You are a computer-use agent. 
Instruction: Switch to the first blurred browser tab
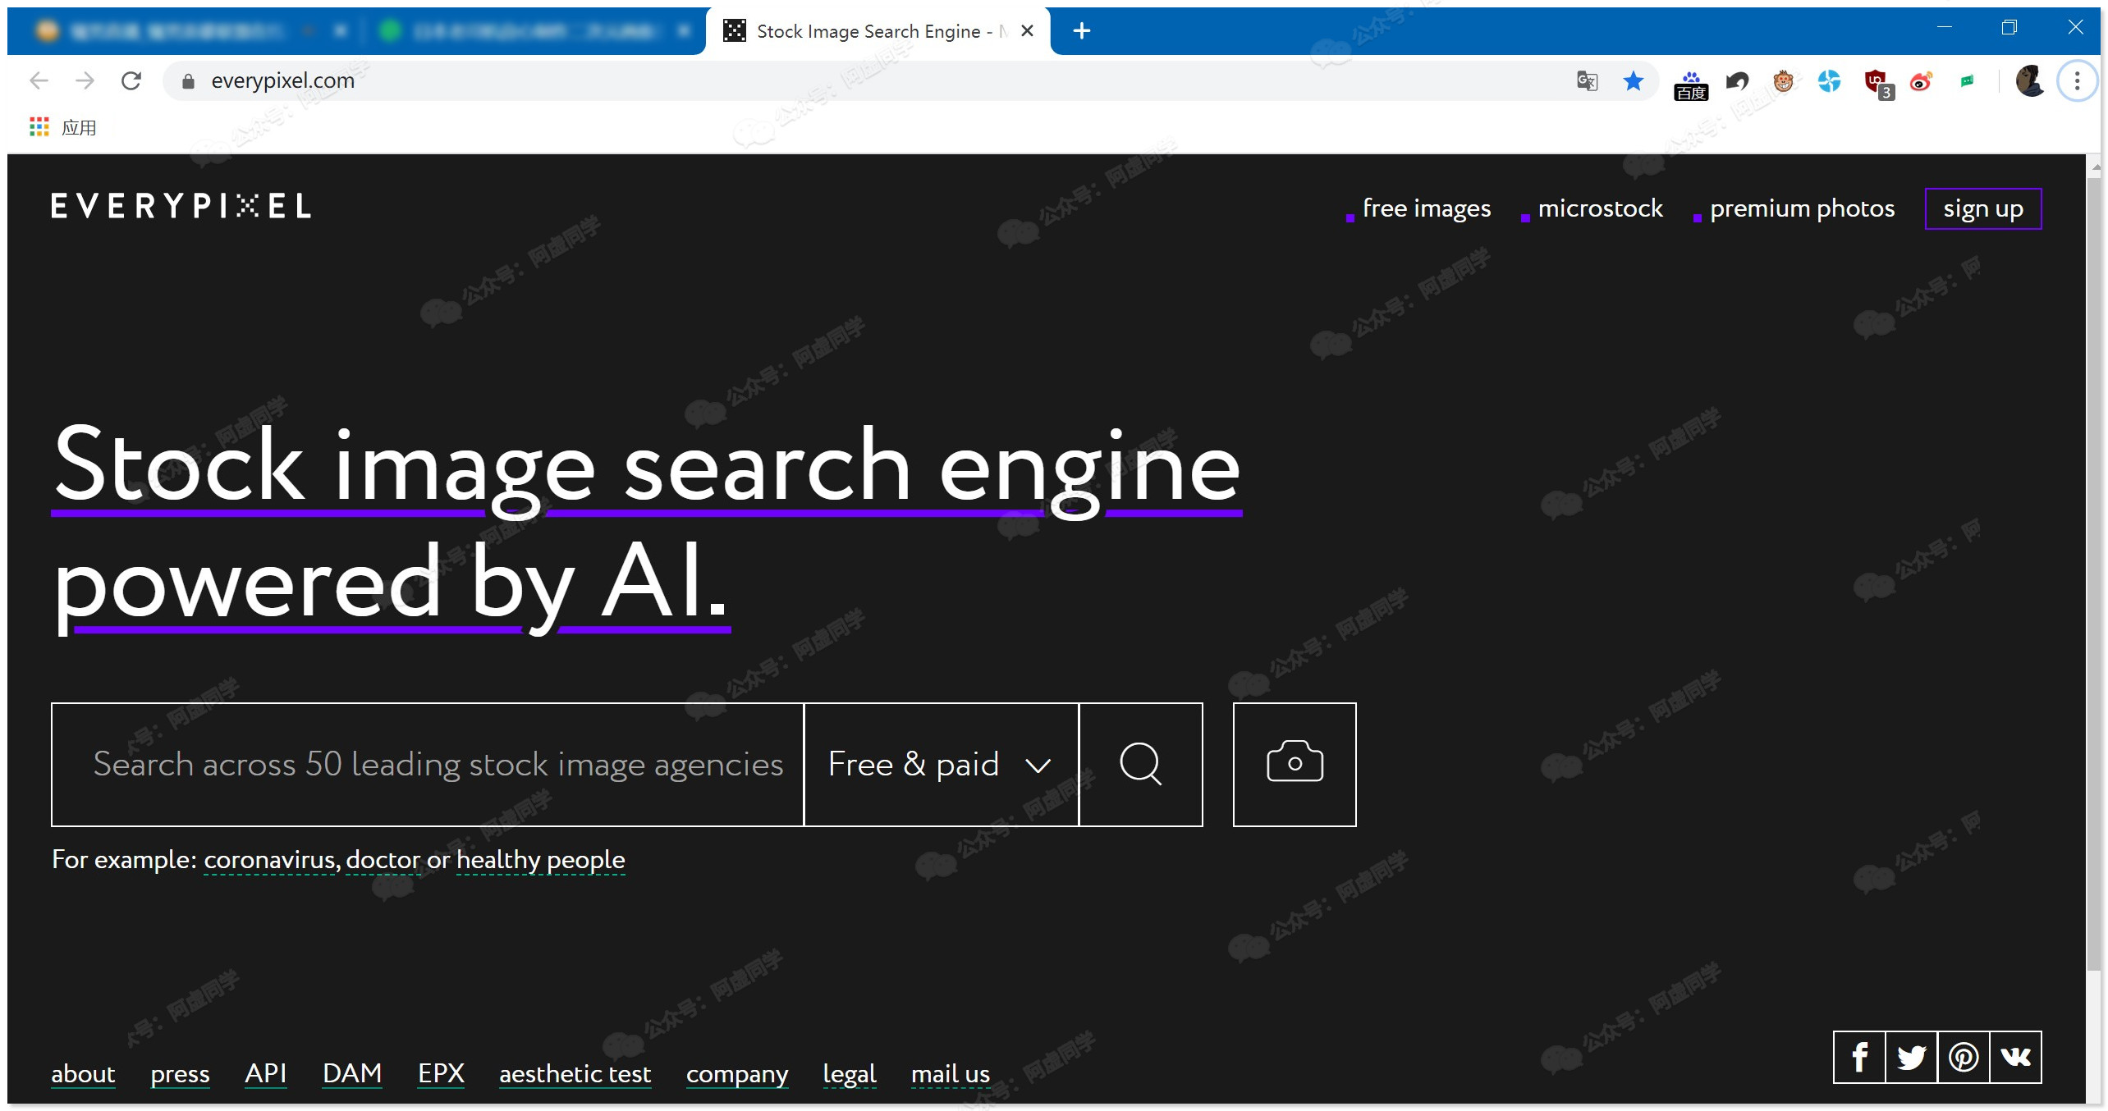point(189,31)
